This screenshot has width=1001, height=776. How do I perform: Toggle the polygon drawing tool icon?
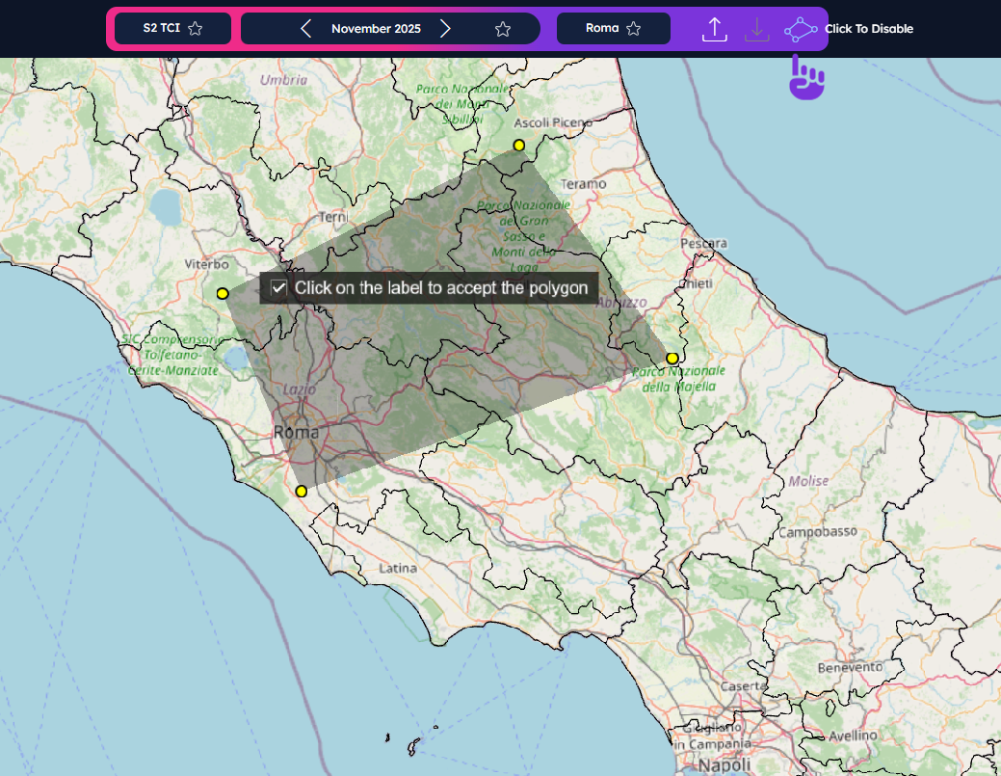[801, 29]
